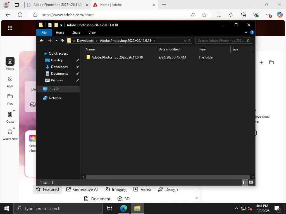Switch to Adobe Photoshop 2025 browser tab

(57, 5)
